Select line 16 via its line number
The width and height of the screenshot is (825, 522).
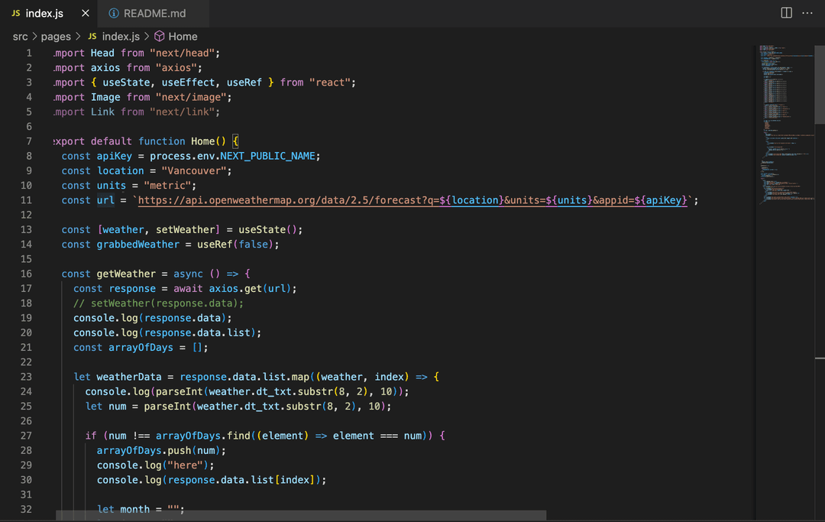tap(26, 274)
